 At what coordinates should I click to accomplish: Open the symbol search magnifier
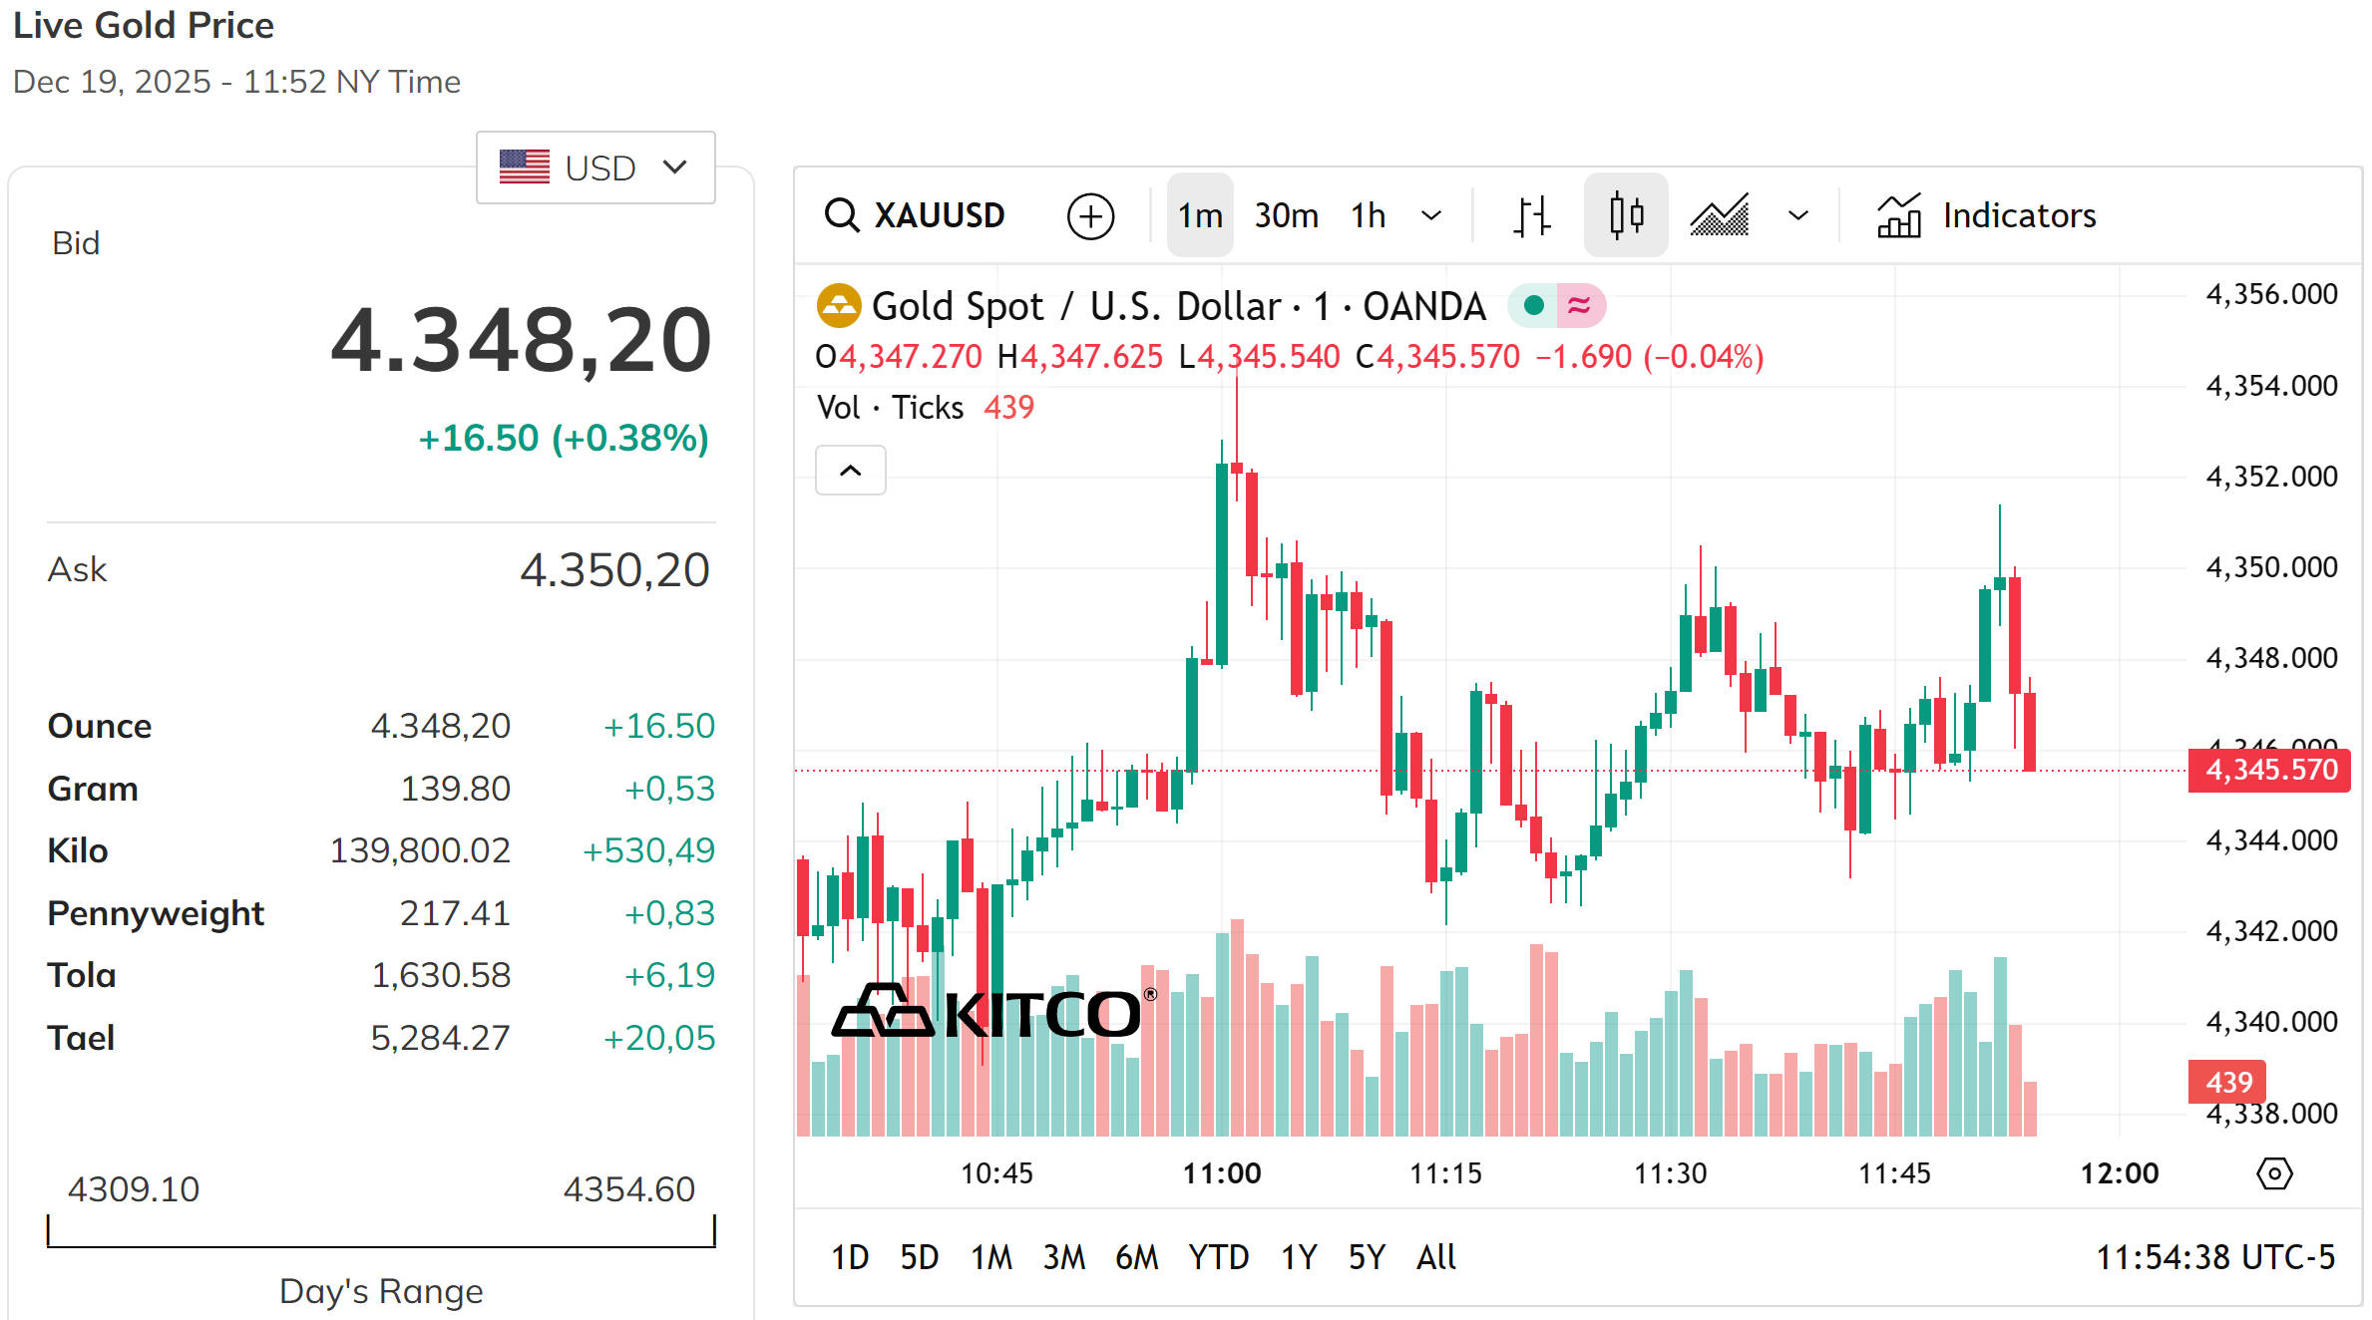(843, 215)
